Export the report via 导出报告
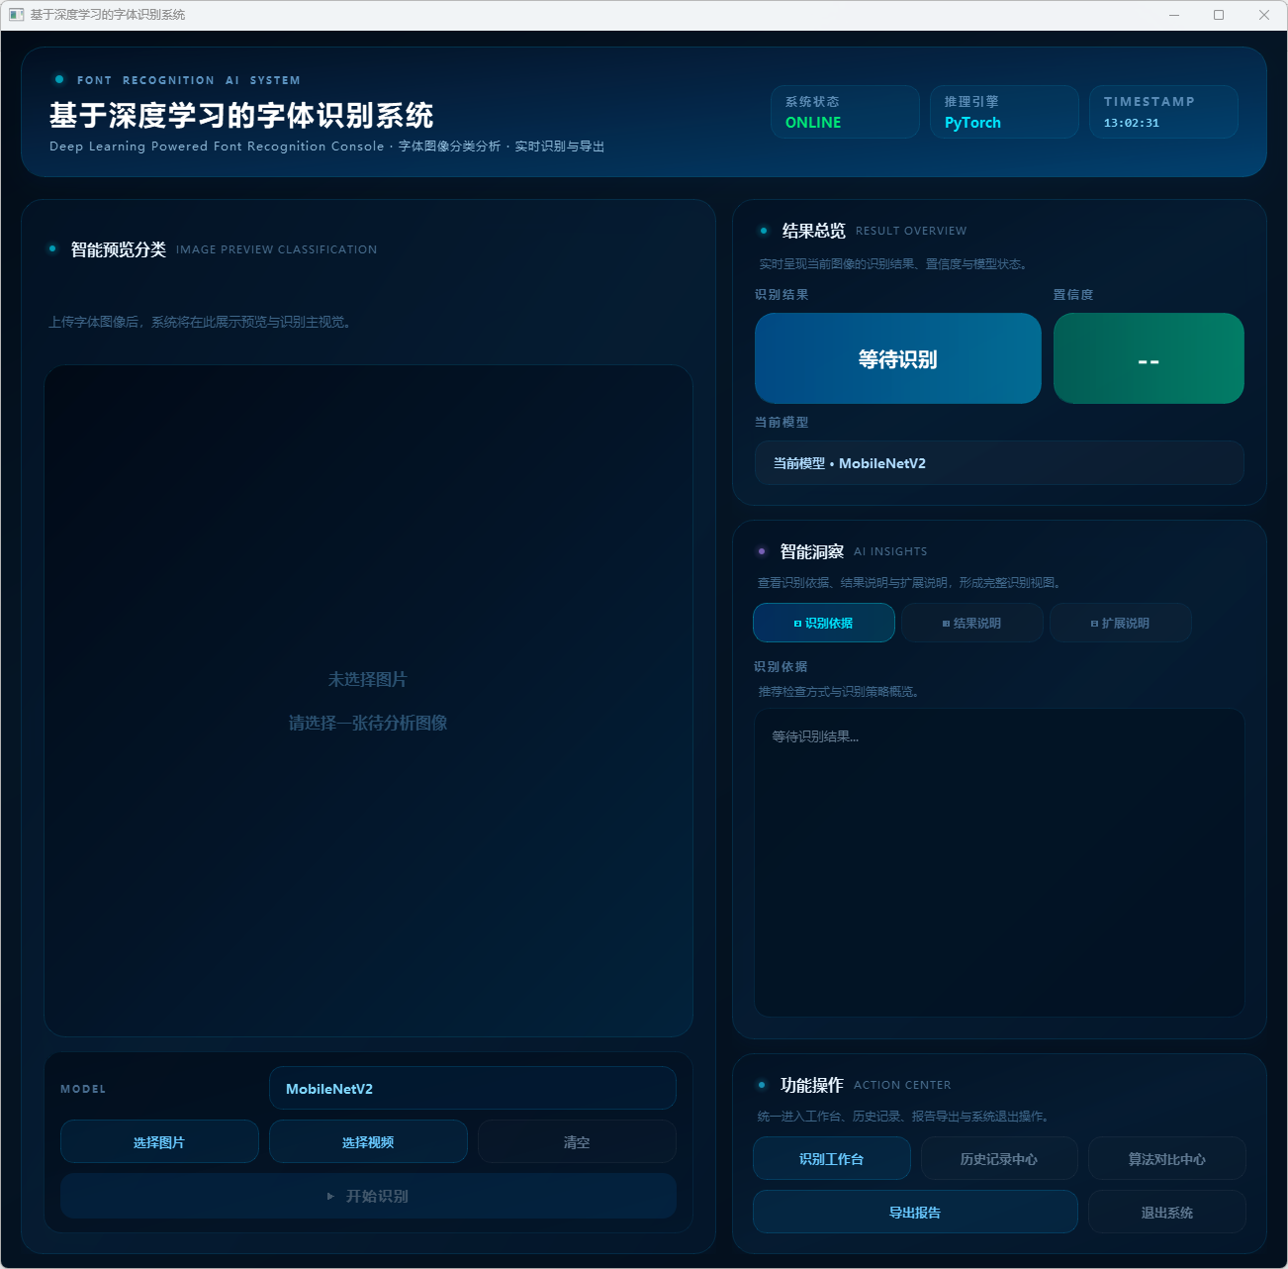This screenshot has height=1269, width=1288. [915, 1212]
